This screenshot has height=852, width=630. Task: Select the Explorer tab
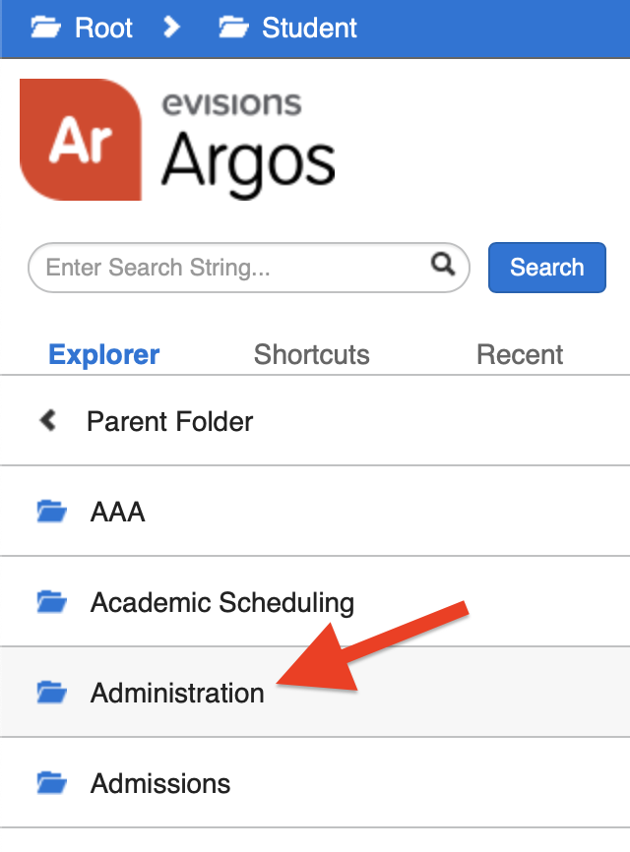point(103,354)
